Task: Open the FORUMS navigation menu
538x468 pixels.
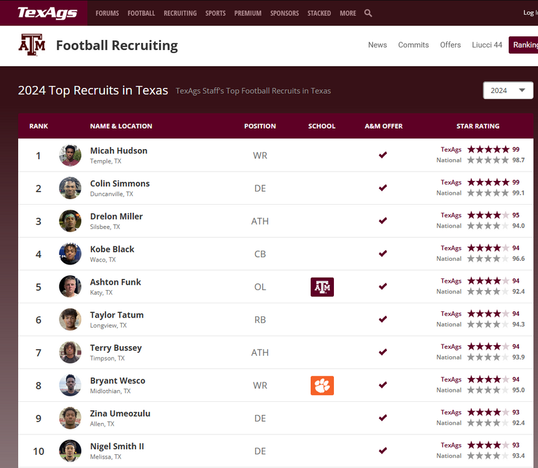Action: click(x=107, y=13)
